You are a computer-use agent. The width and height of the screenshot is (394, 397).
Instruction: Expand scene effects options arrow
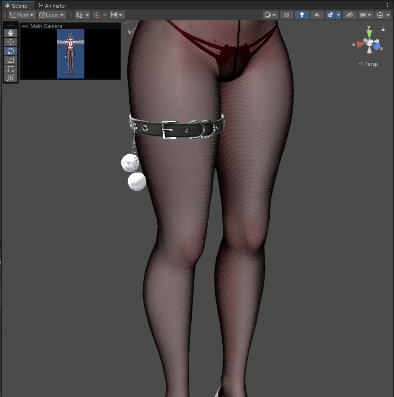tap(338, 15)
